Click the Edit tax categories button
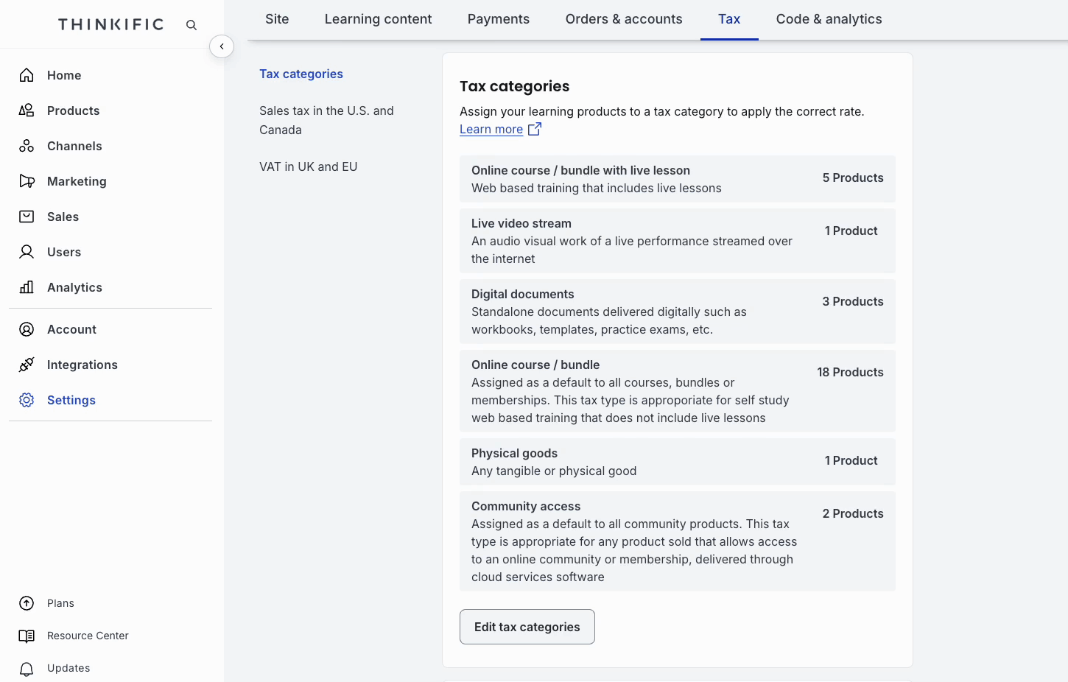This screenshot has width=1068, height=682. point(527,627)
